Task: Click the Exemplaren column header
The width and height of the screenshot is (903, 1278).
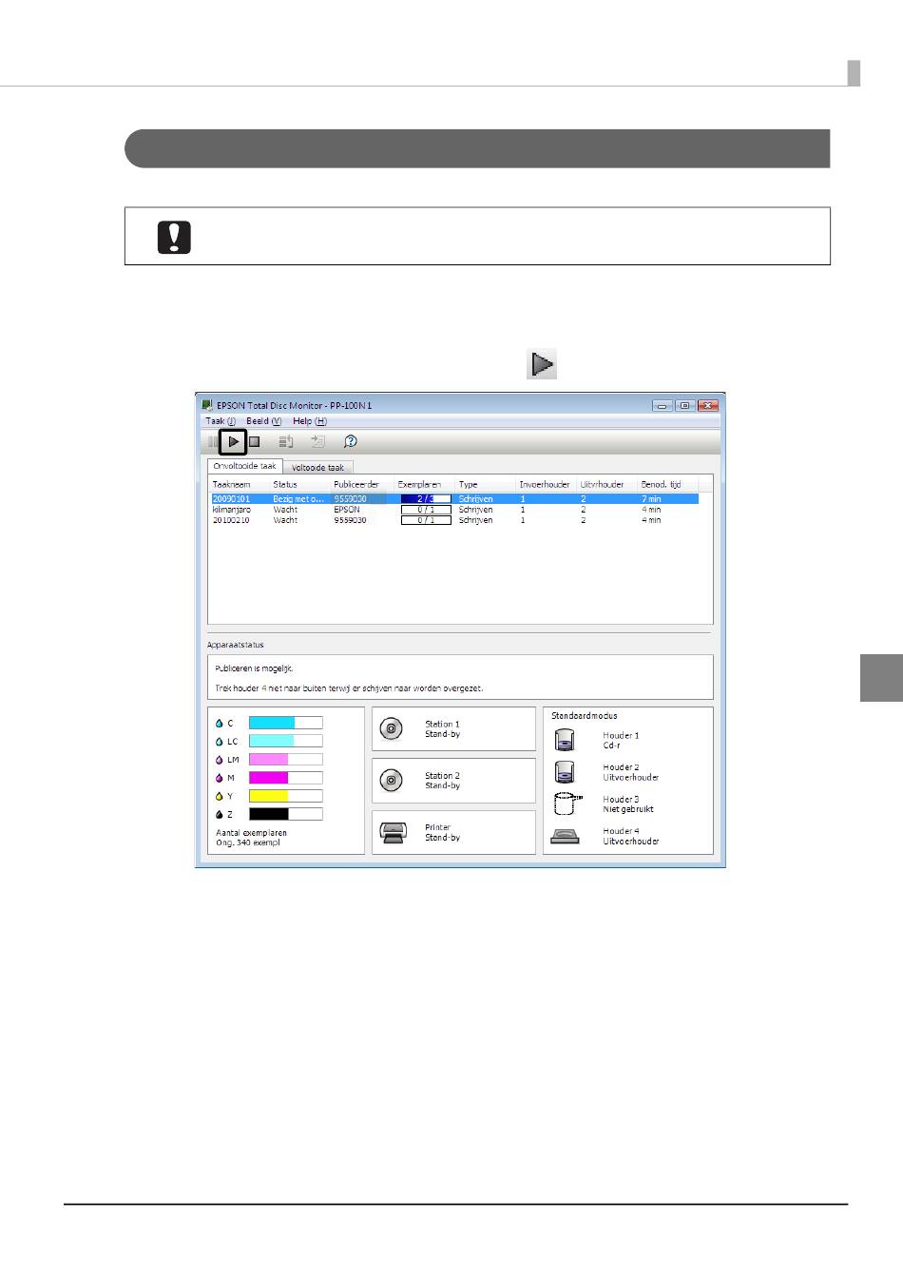Action: coord(424,485)
